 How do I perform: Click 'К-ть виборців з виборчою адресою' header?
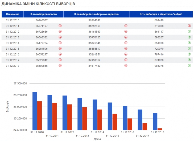(96, 14)
